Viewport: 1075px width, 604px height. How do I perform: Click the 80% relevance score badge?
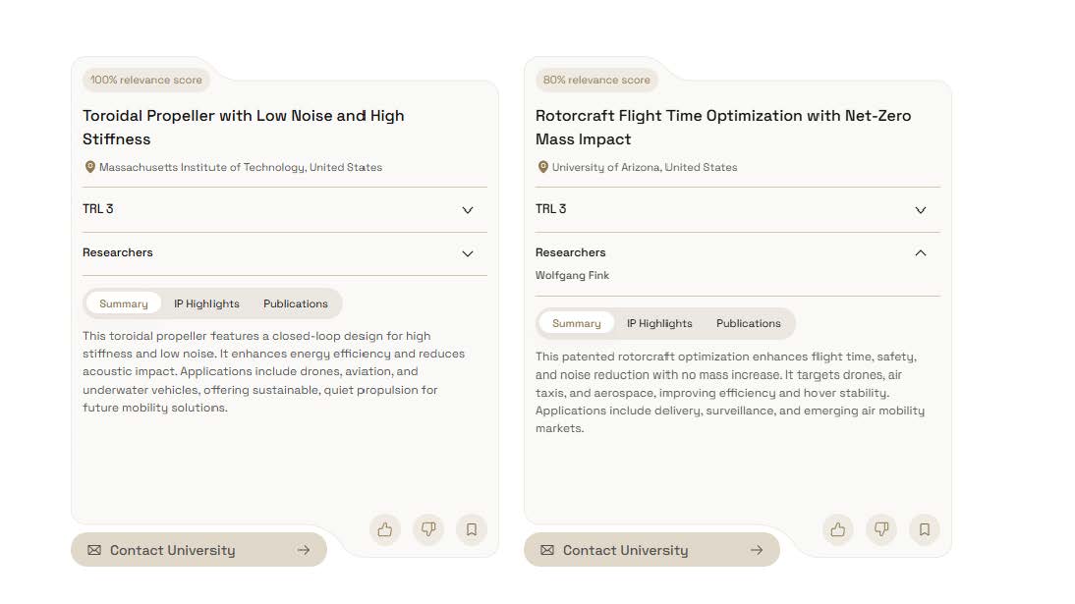pyautogui.click(x=596, y=81)
